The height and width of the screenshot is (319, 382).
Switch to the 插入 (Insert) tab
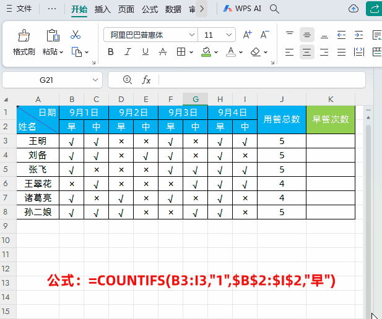103,9
